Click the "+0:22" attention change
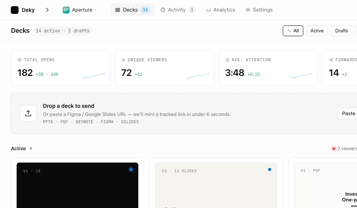The height and width of the screenshot is (208, 357). pyautogui.click(x=253, y=74)
